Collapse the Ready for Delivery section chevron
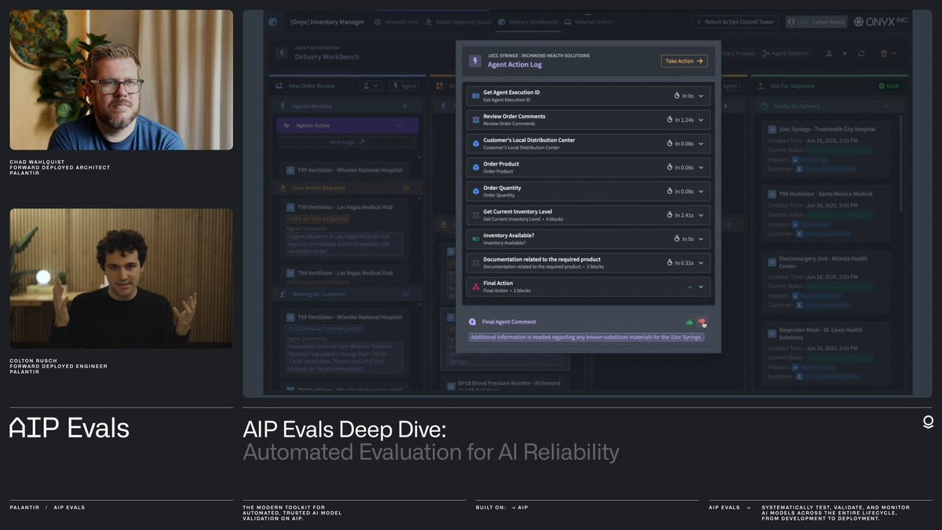 pos(886,106)
